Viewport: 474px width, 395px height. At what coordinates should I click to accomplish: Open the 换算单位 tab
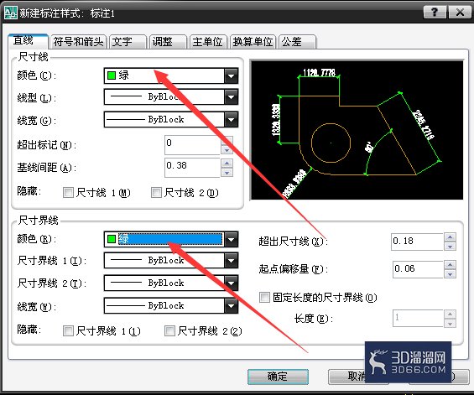click(253, 42)
